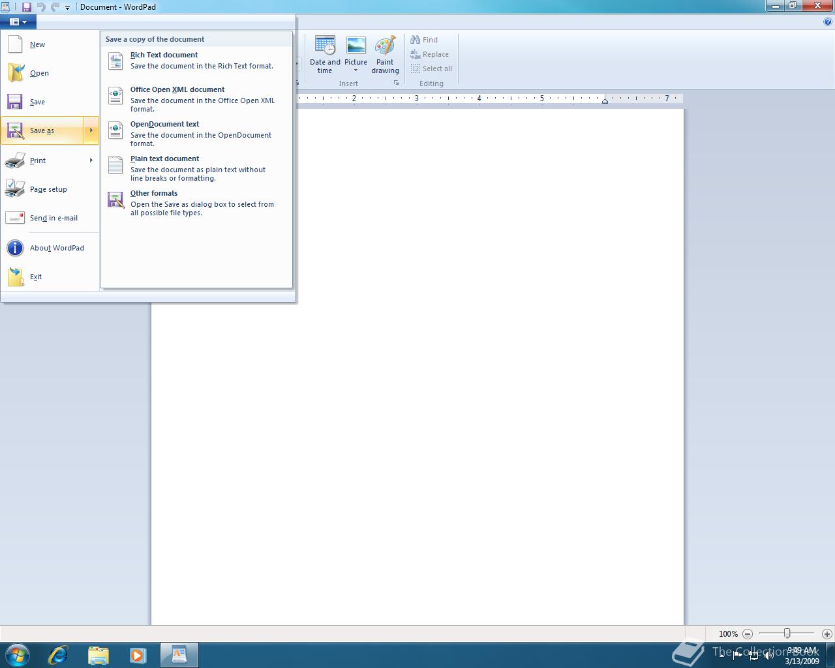Screen dimensions: 835x668
Task: Click the network tray icon
Action: pyautogui.click(x=753, y=655)
